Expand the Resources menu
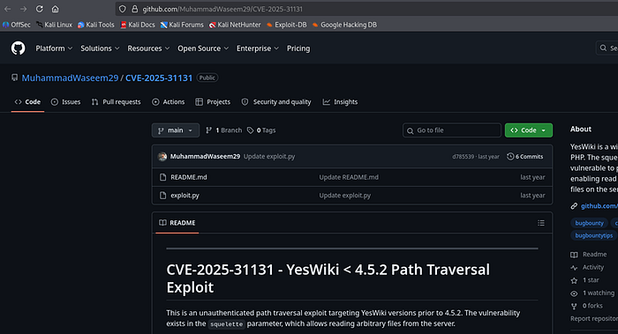The width and height of the screenshot is (618, 334). pos(148,48)
